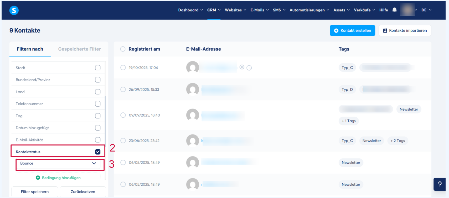Click the Kontakte importieren button
Viewport: 449px width, 198px height.
[x=405, y=30]
